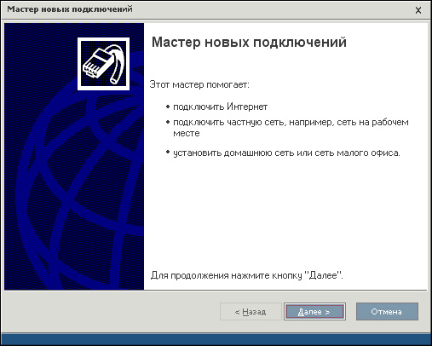Image resolution: width=432 pixels, height=346 pixels.
Task: Click 'установить домашнюю сеть или сеть малого офиса'
Action: 286,153
